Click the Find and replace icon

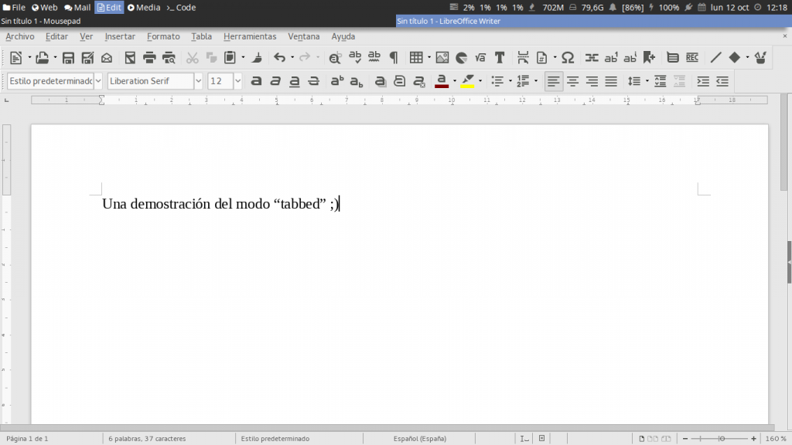tap(335, 57)
